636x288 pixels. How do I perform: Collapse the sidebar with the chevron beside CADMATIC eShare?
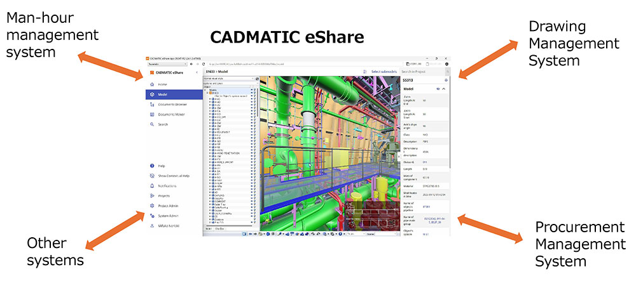197,72
